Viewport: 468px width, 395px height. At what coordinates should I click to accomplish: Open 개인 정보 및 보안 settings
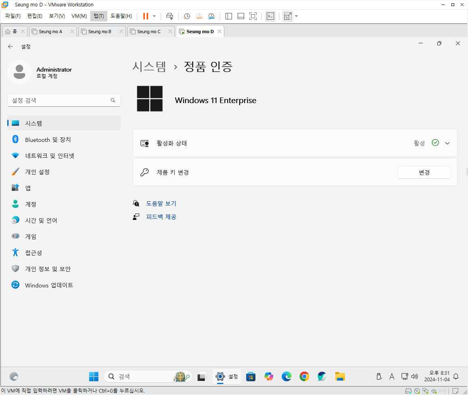click(64, 269)
